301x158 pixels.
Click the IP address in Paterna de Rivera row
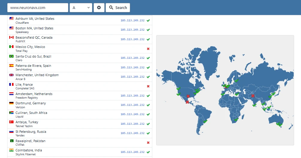pos(133,67)
